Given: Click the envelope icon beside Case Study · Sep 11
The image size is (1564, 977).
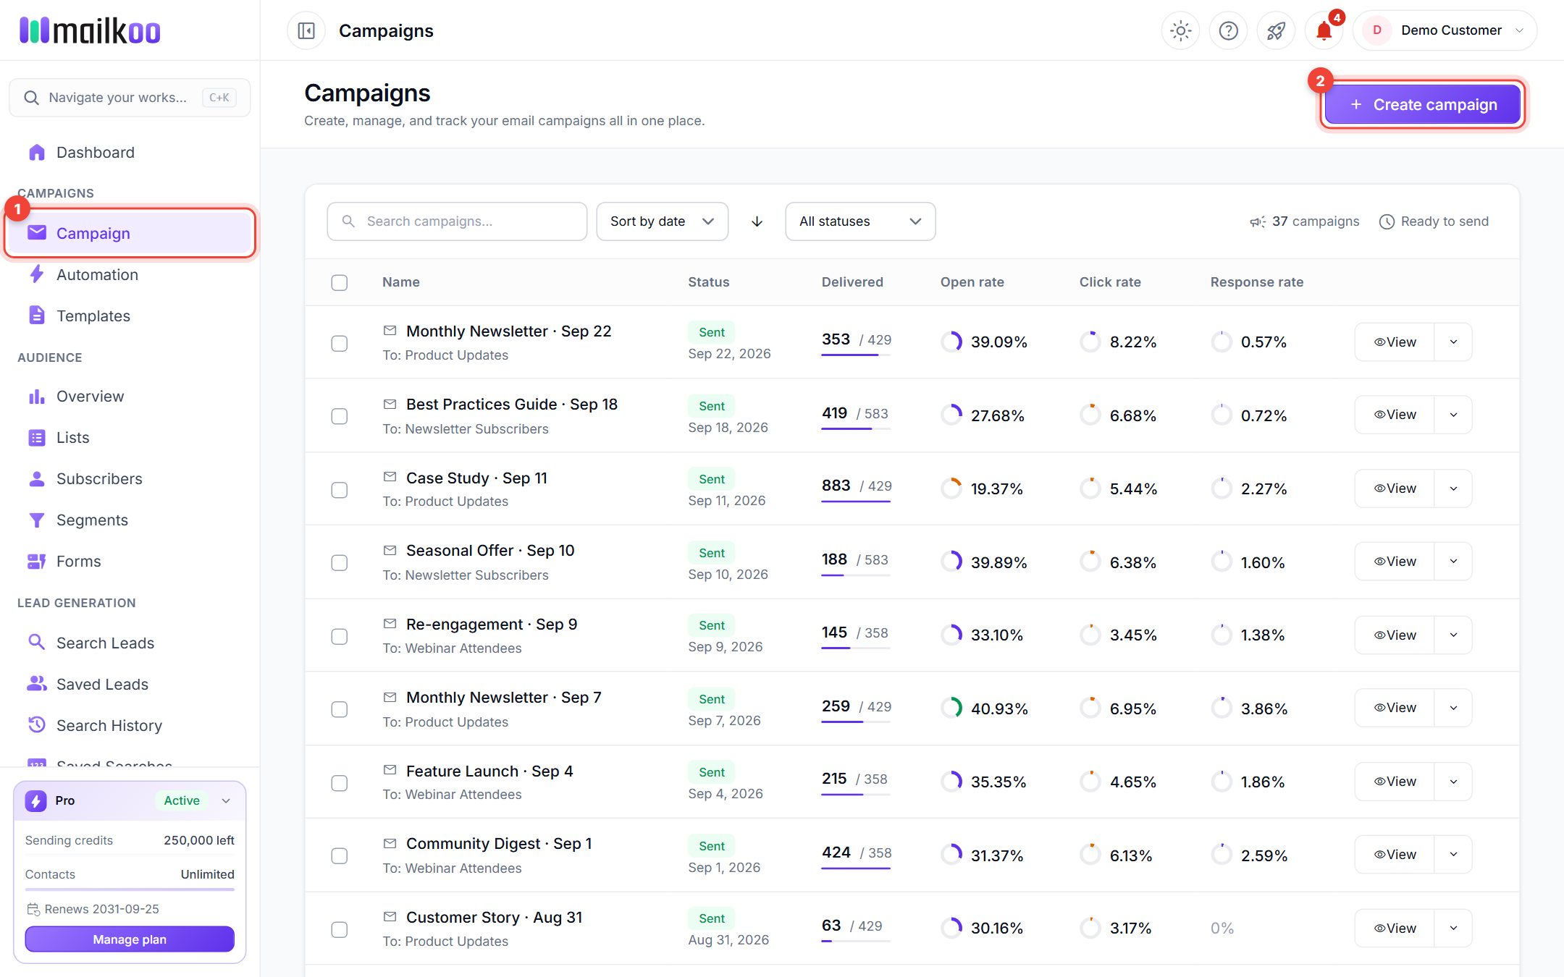Looking at the screenshot, I should coord(390,477).
